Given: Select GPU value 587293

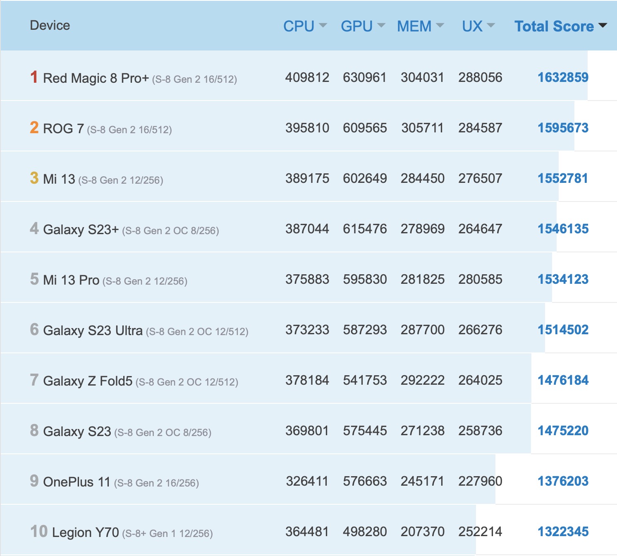Looking at the screenshot, I should coord(365,330).
